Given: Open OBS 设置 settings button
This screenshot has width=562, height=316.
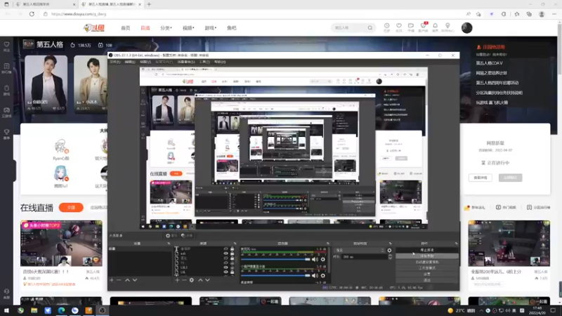Looking at the screenshot, I should (427, 274).
